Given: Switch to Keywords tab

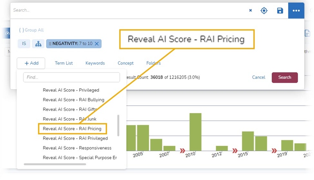Looking at the screenshot, I should (x=95, y=63).
